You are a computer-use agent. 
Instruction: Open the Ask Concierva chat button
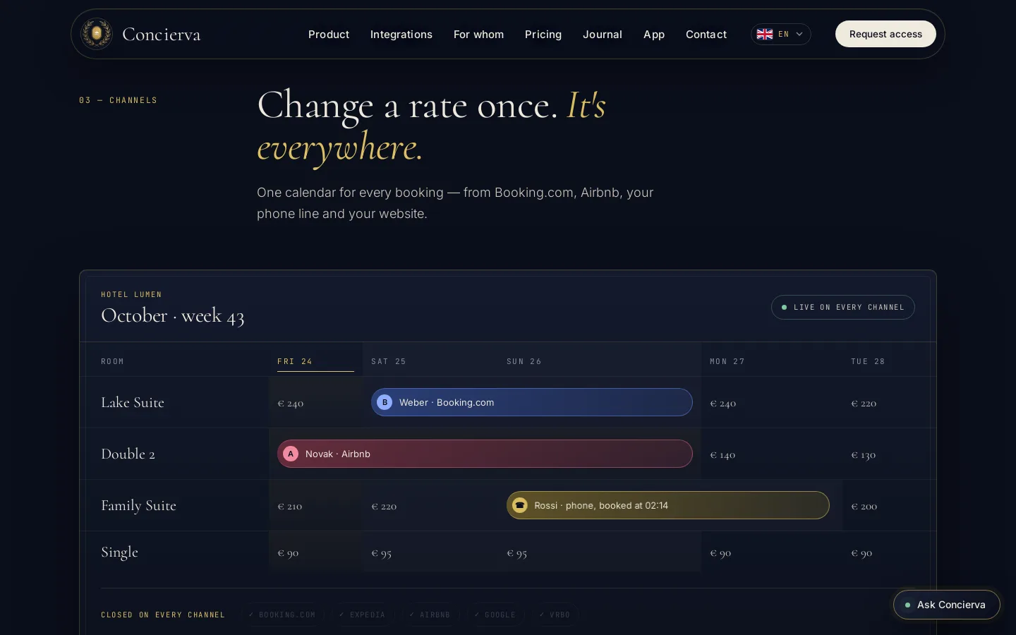click(x=947, y=605)
